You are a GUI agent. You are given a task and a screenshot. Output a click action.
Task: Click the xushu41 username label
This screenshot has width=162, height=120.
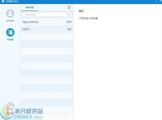click(x=10, y=20)
